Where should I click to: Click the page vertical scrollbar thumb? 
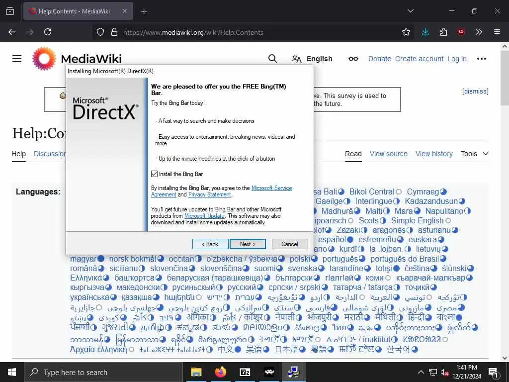coord(505,78)
